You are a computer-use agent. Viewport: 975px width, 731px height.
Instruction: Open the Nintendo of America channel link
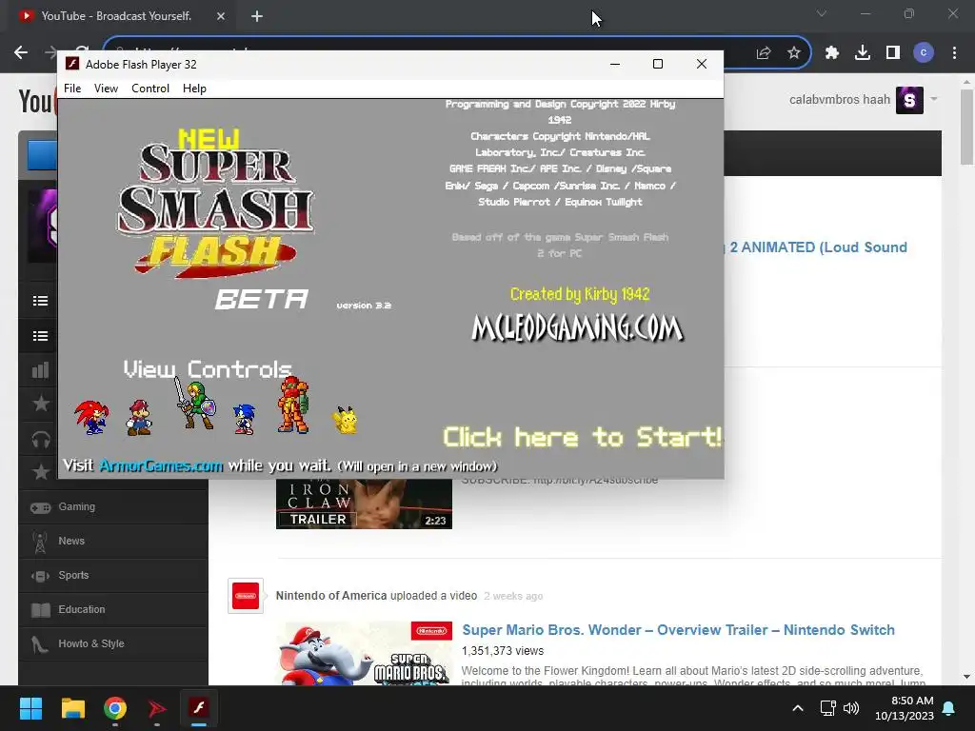pos(331,596)
